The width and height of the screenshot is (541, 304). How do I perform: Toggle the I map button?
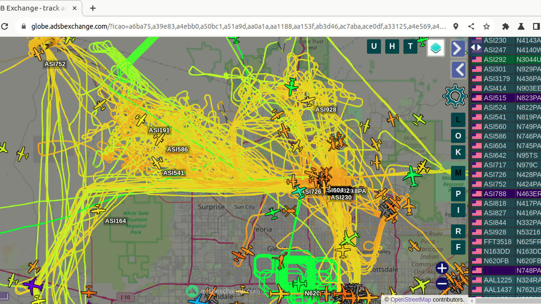tap(458, 210)
